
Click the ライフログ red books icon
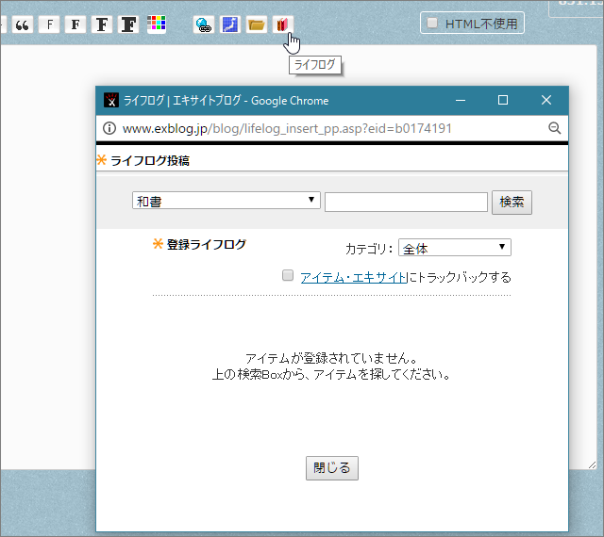(x=283, y=24)
